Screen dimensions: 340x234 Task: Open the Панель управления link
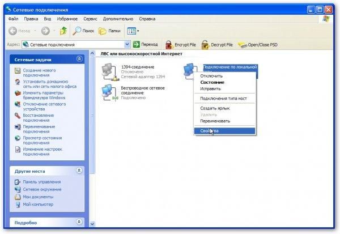pos(41,182)
